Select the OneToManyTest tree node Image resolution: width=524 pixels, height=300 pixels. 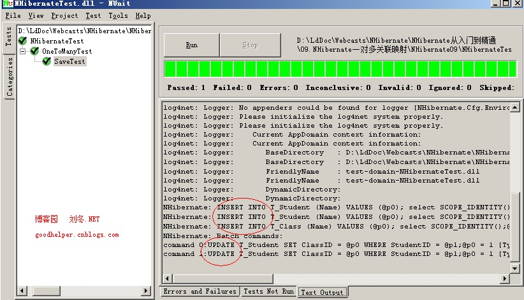(67, 51)
